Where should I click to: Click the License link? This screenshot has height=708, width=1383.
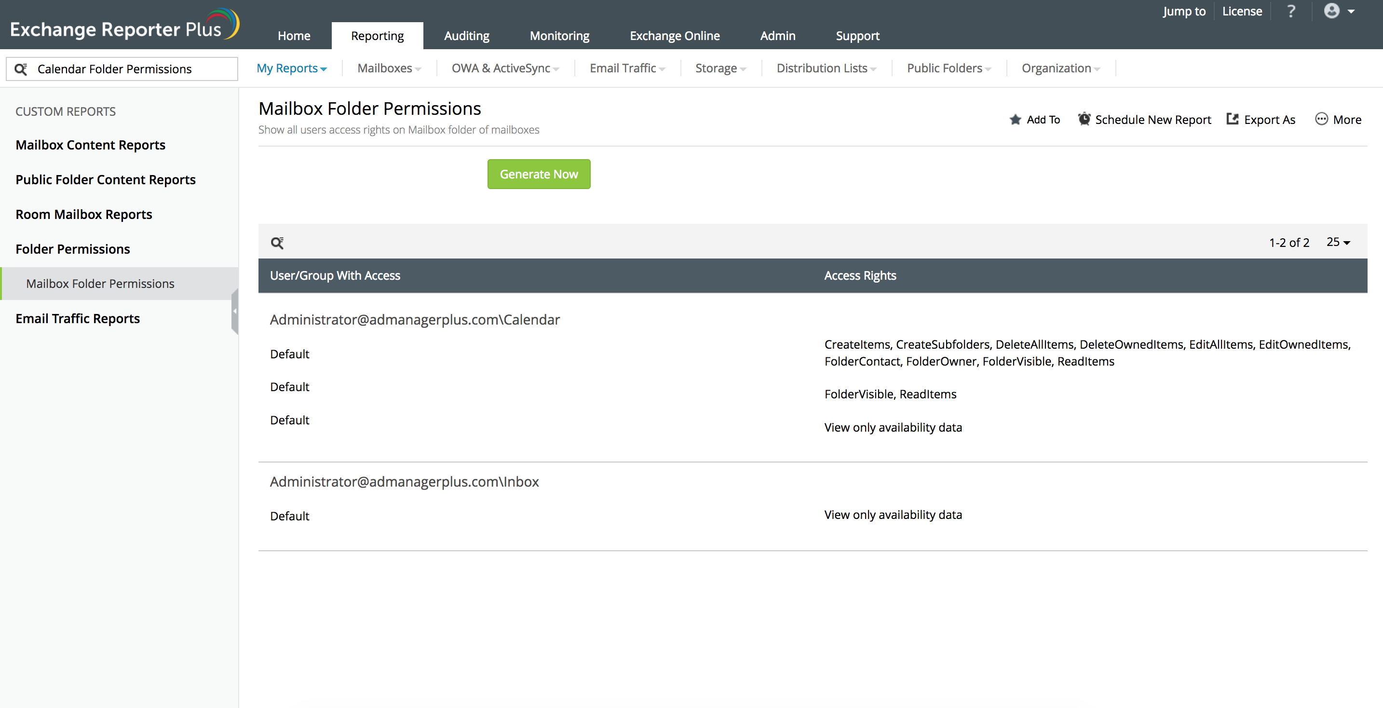pyautogui.click(x=1241, y=11)
